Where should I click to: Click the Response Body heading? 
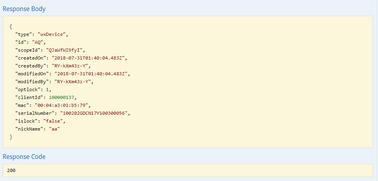(x=24, y=9)
